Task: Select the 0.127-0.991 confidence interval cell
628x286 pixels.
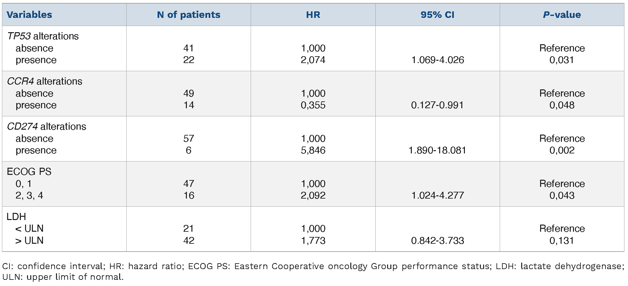Action: point(437,105)
